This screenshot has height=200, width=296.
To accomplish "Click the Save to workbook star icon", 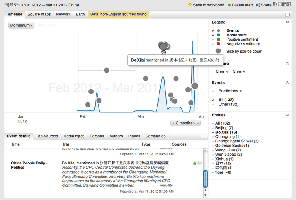I will pos(190,5).
